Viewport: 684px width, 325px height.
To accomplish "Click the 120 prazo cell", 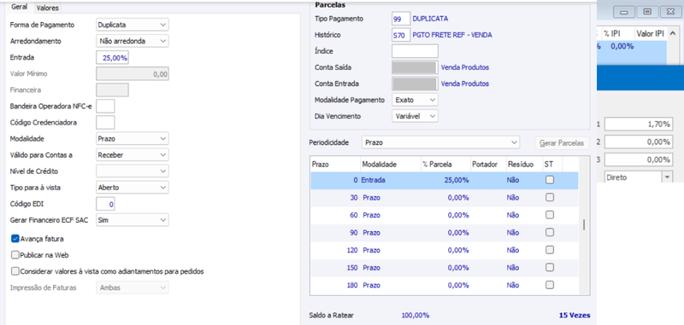I will tap(335, 250).
